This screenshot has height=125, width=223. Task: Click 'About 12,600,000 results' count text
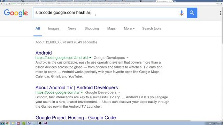point(54,42)
